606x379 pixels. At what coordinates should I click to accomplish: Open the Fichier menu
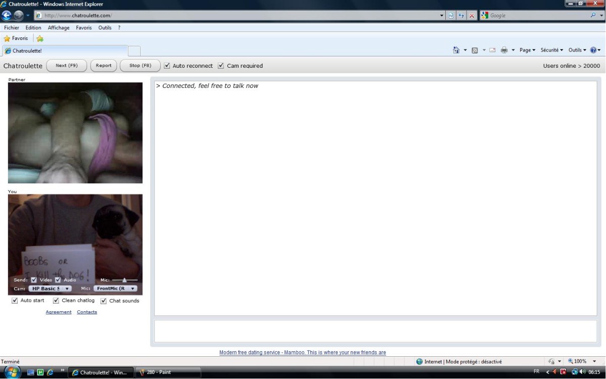(12, 28)
